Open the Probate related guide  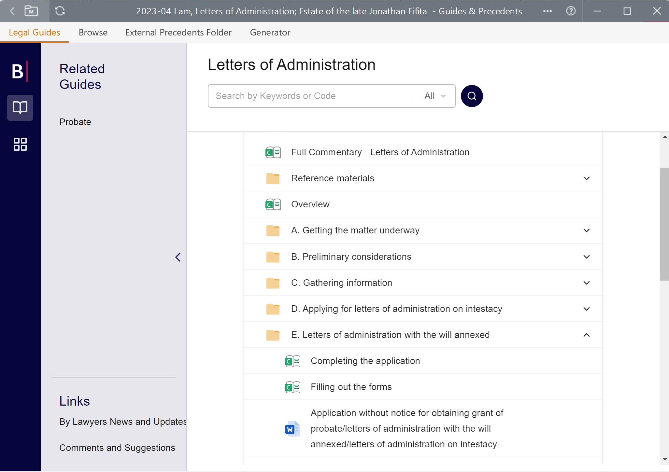(75, 122)
